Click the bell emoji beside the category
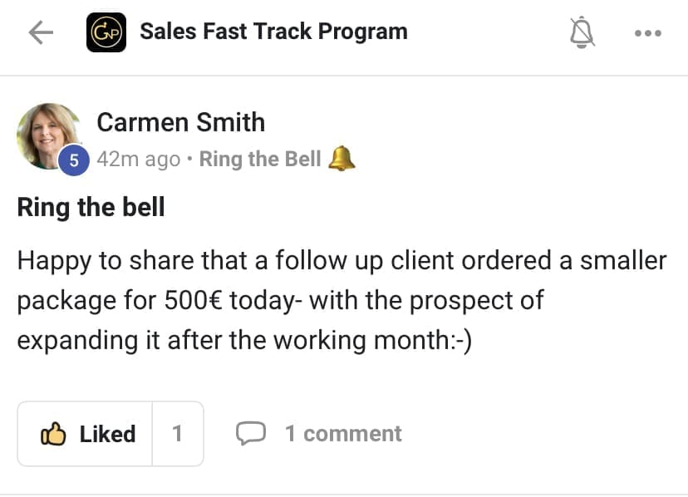The height and width of the screenshot is (497, 688). (342, 158)
